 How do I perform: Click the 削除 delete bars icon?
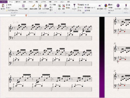pyautogui.click(x=64, y=6)
